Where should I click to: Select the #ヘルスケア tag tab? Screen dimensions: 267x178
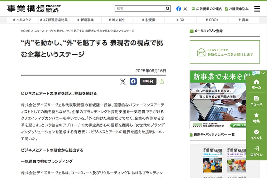[23, 20]
